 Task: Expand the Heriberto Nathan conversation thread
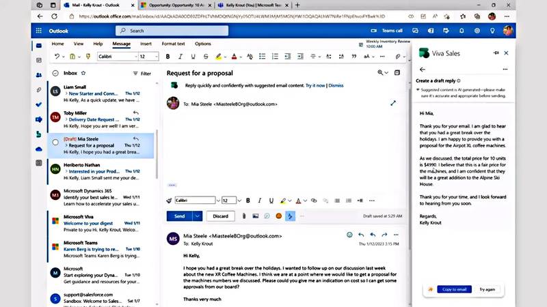click(x=66, y=171)
